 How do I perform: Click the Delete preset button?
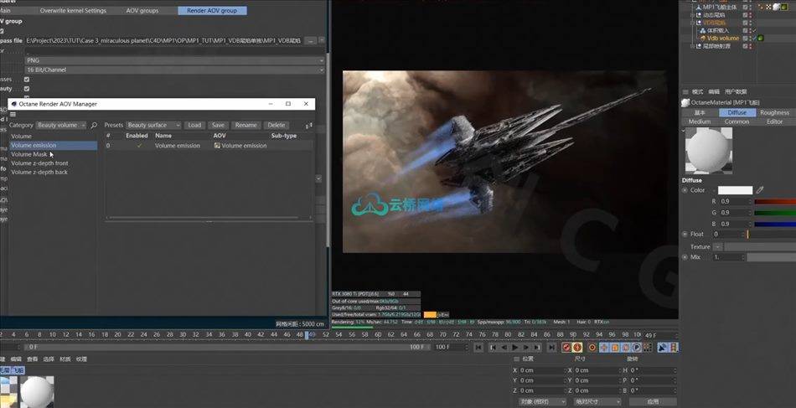277,126
